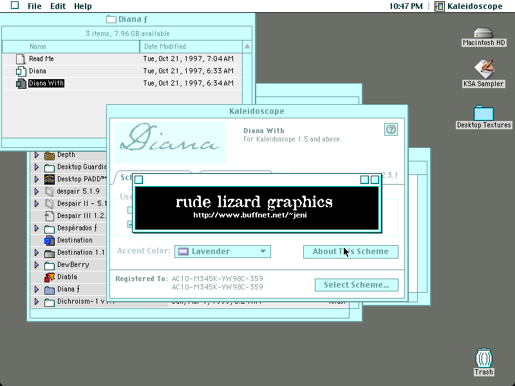Select the KSA Sampler desktop icon

point(483,69)
